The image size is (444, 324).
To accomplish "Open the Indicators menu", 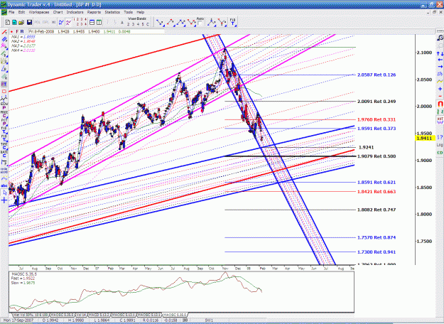I will (75, 12).
